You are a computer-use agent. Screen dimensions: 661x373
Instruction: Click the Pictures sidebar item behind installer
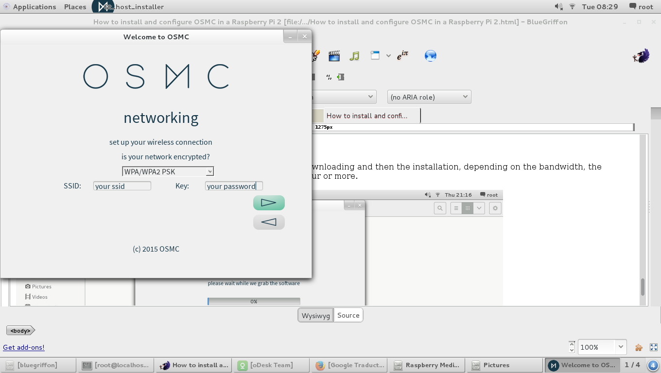pos(38,287)
